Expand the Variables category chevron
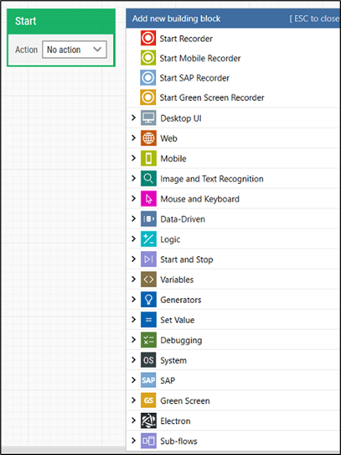Image resolution: width=341 pixels, height=455 pixels. (133, 280)
